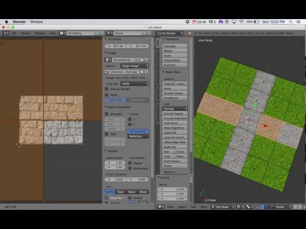This screenshot has width=306, height=229.
Task: Click the Aspect Ratio X field
Action: coord(115,162)
